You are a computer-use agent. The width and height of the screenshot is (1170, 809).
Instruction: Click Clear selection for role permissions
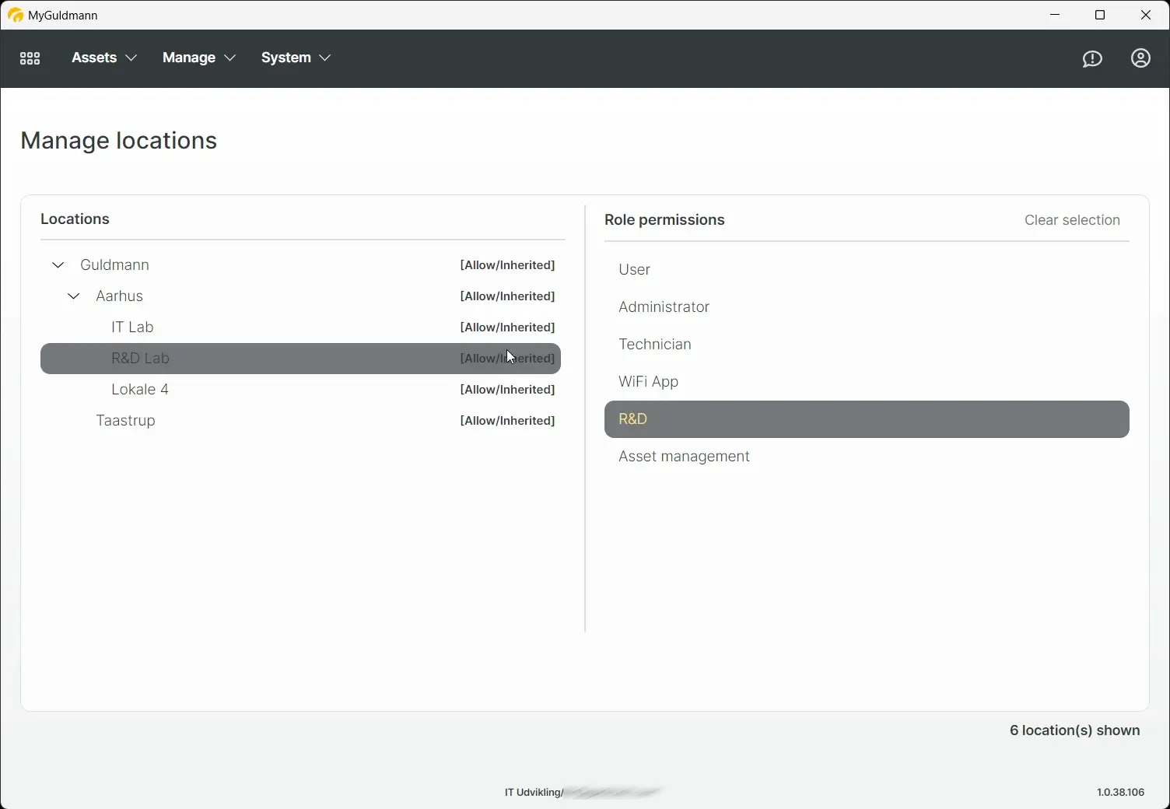(x=1072, y=220)
